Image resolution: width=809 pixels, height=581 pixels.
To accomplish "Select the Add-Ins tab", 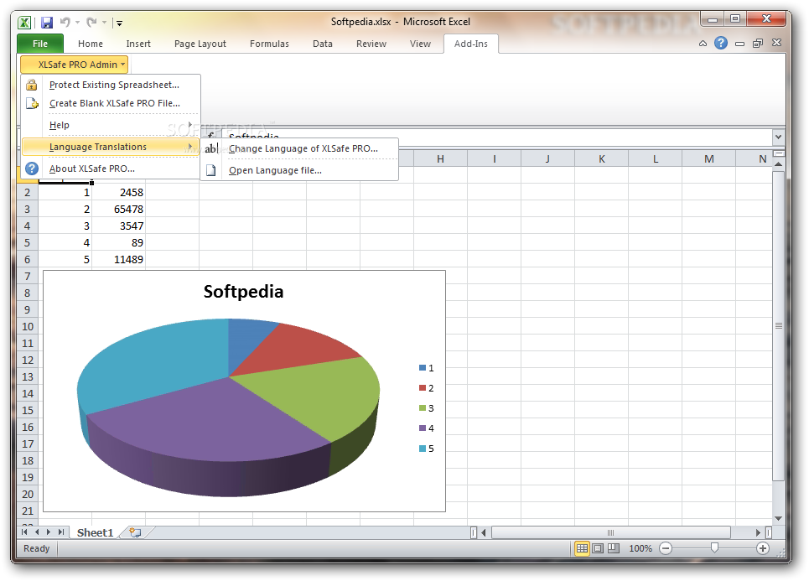I will 470,44.
